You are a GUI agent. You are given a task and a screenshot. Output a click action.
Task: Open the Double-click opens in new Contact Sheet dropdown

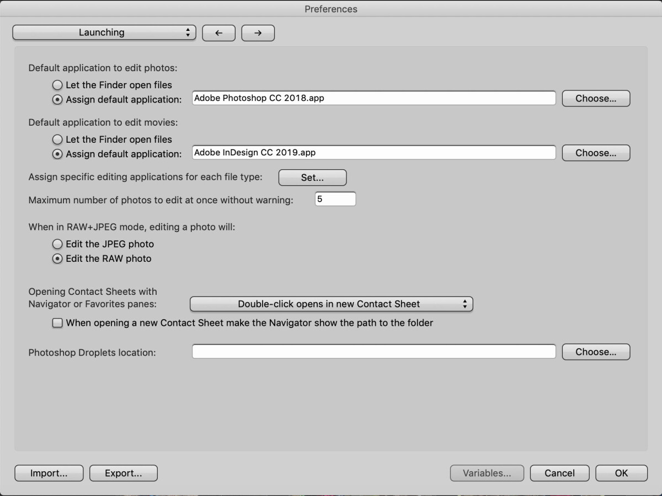pyautogui.click(x=332, y=304)
